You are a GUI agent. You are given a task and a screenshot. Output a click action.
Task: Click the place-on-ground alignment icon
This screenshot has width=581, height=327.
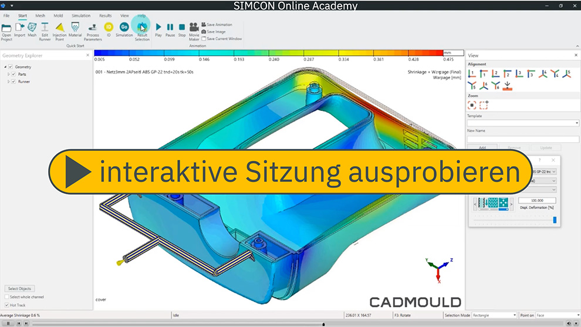click(x=507, y=86)
